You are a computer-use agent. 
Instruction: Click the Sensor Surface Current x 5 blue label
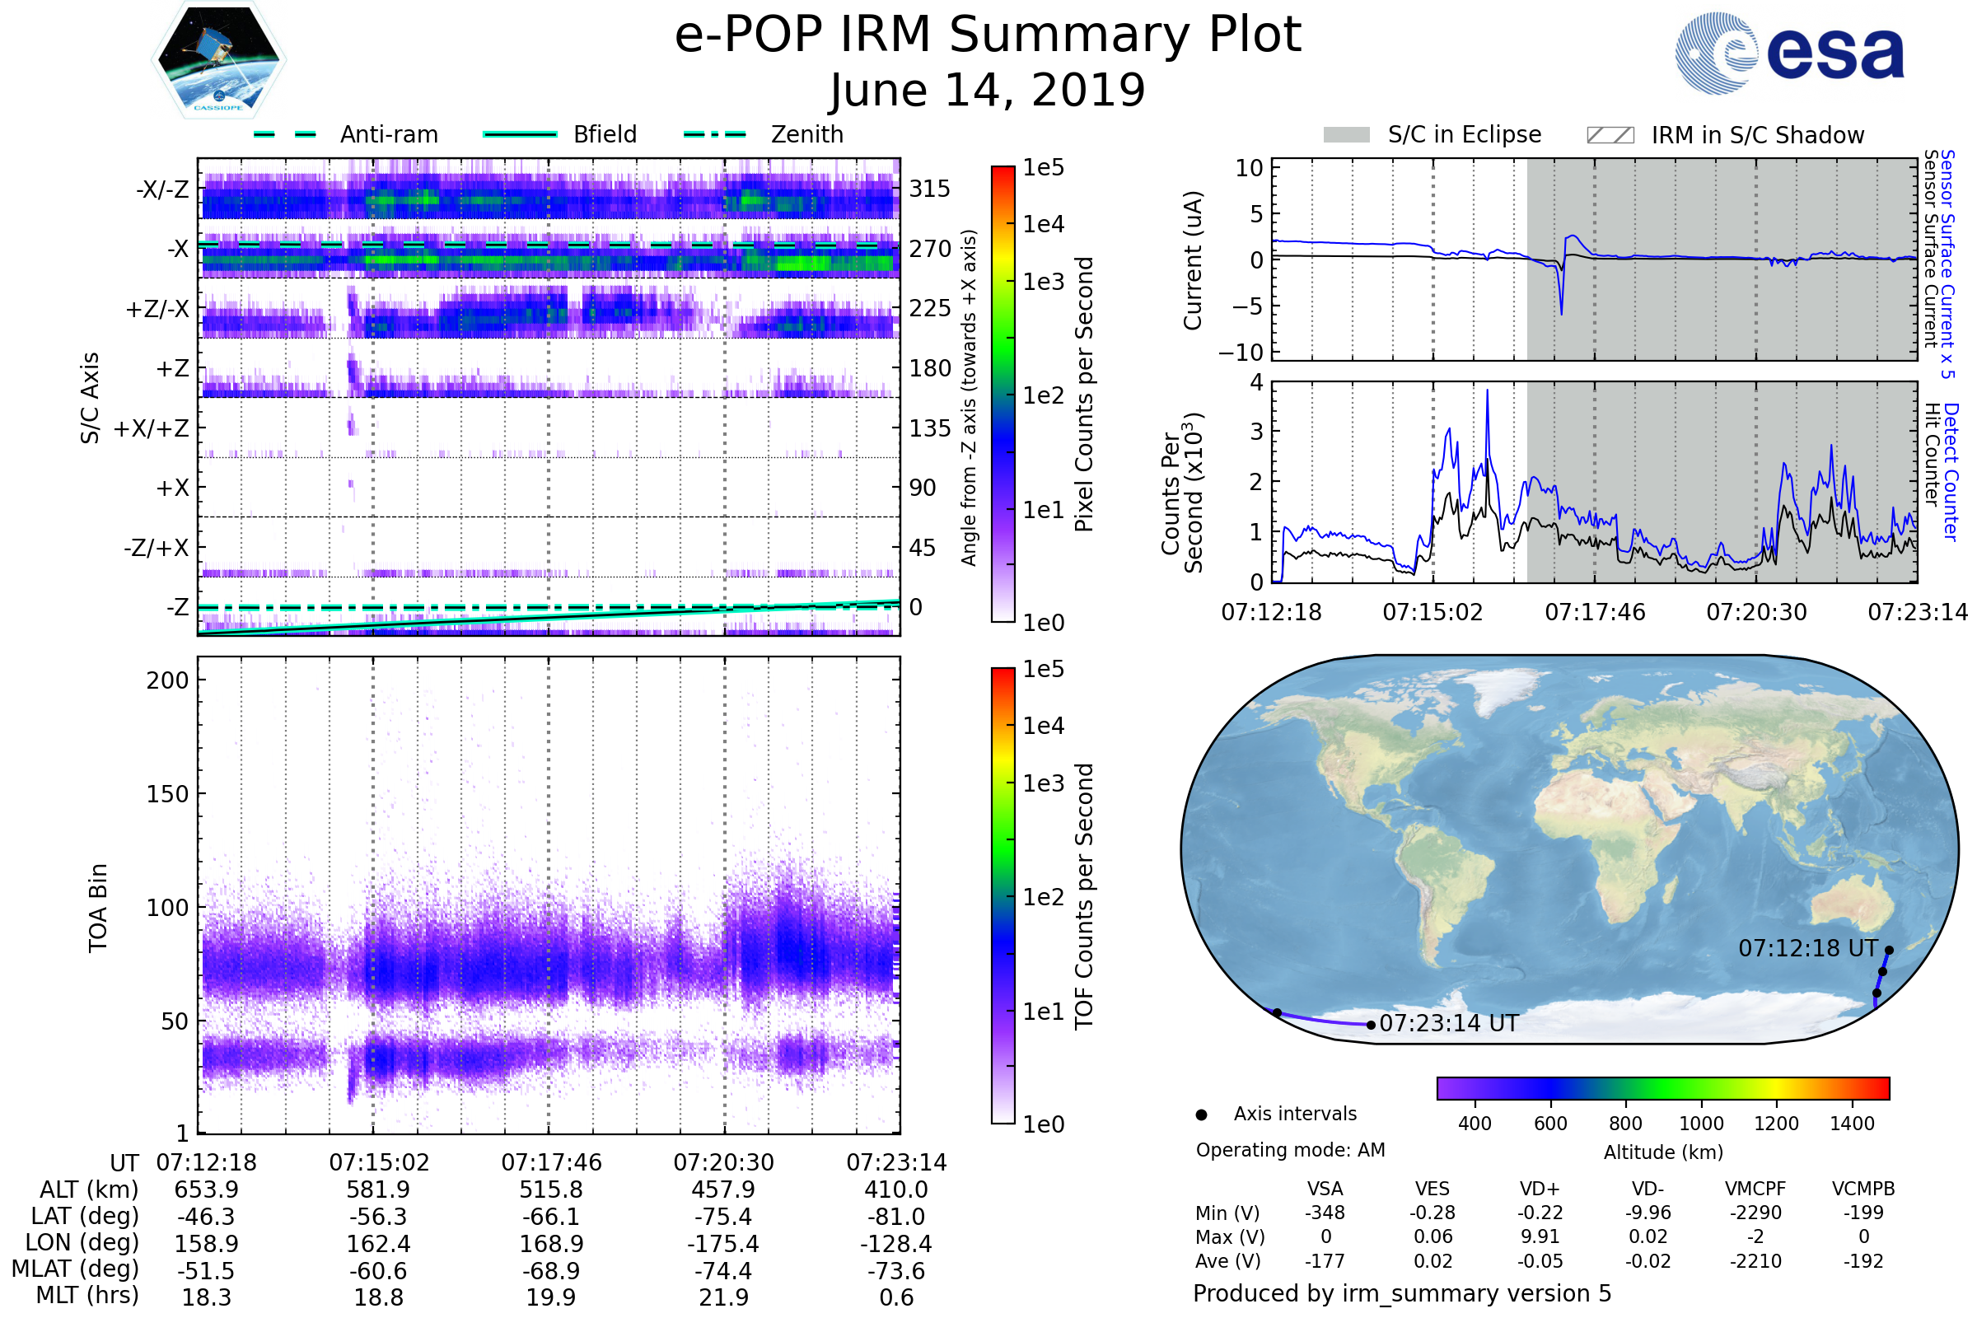(x=1947, y=264)
